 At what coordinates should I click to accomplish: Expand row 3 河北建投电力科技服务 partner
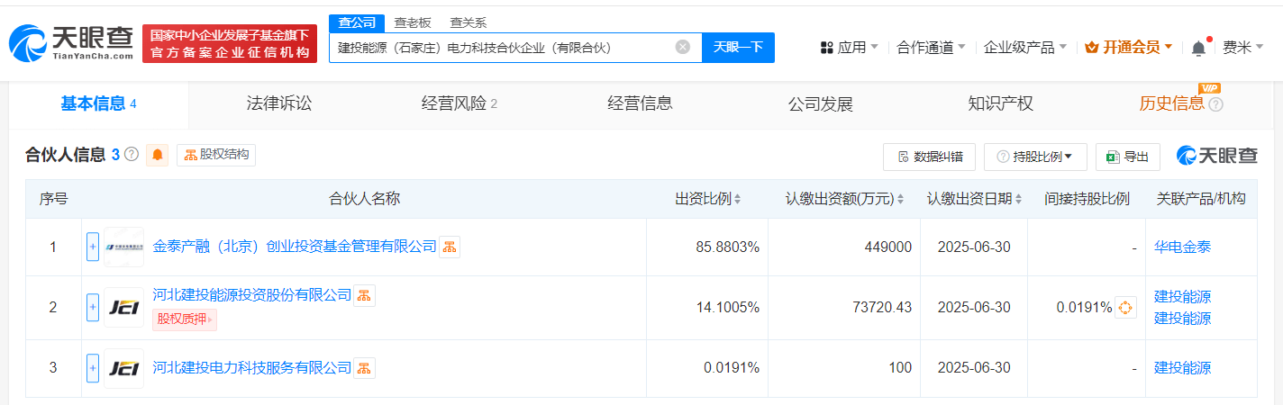pos(93,367)
